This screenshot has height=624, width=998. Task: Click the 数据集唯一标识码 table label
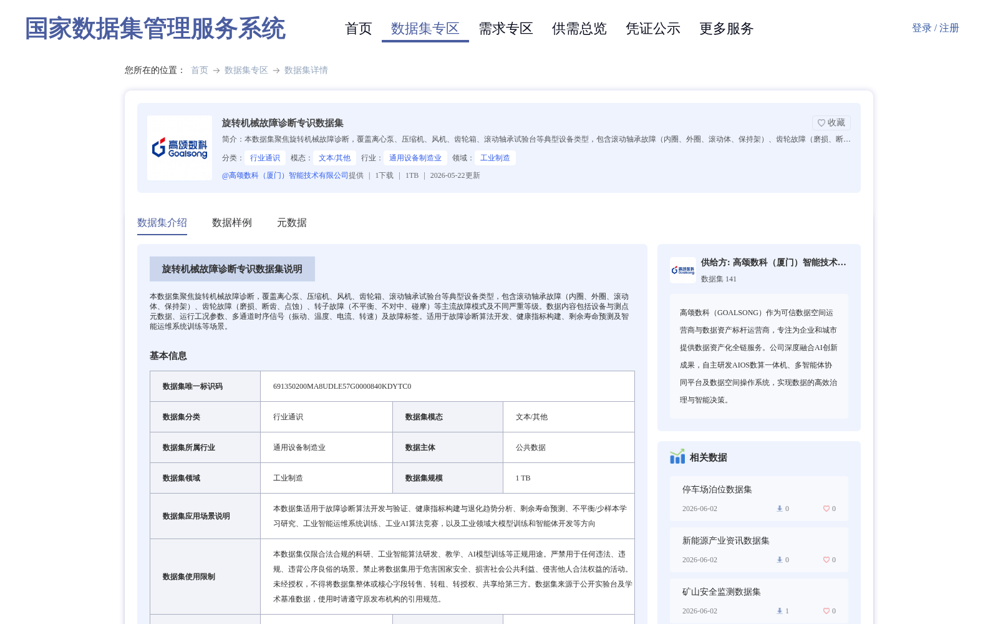point(193,386)
